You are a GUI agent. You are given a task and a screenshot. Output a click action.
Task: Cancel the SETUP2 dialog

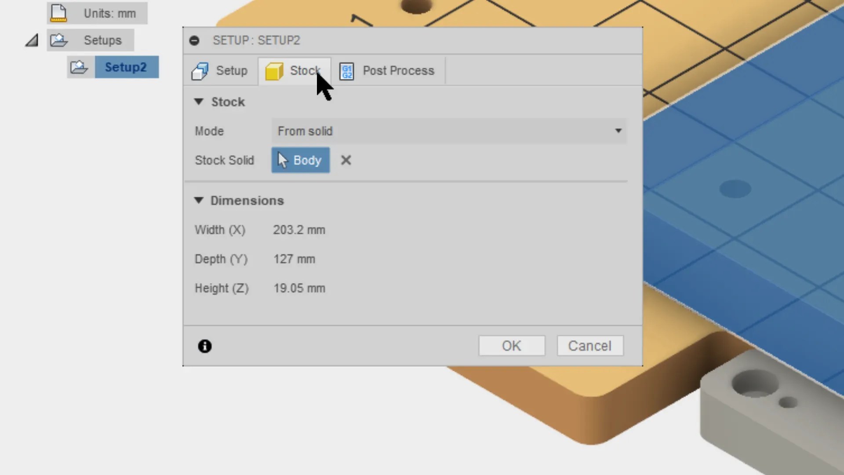pyautogui.click(x=590, y=346)
